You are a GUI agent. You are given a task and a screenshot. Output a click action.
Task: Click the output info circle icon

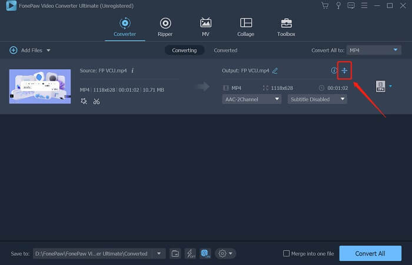[x=334, y=71]
